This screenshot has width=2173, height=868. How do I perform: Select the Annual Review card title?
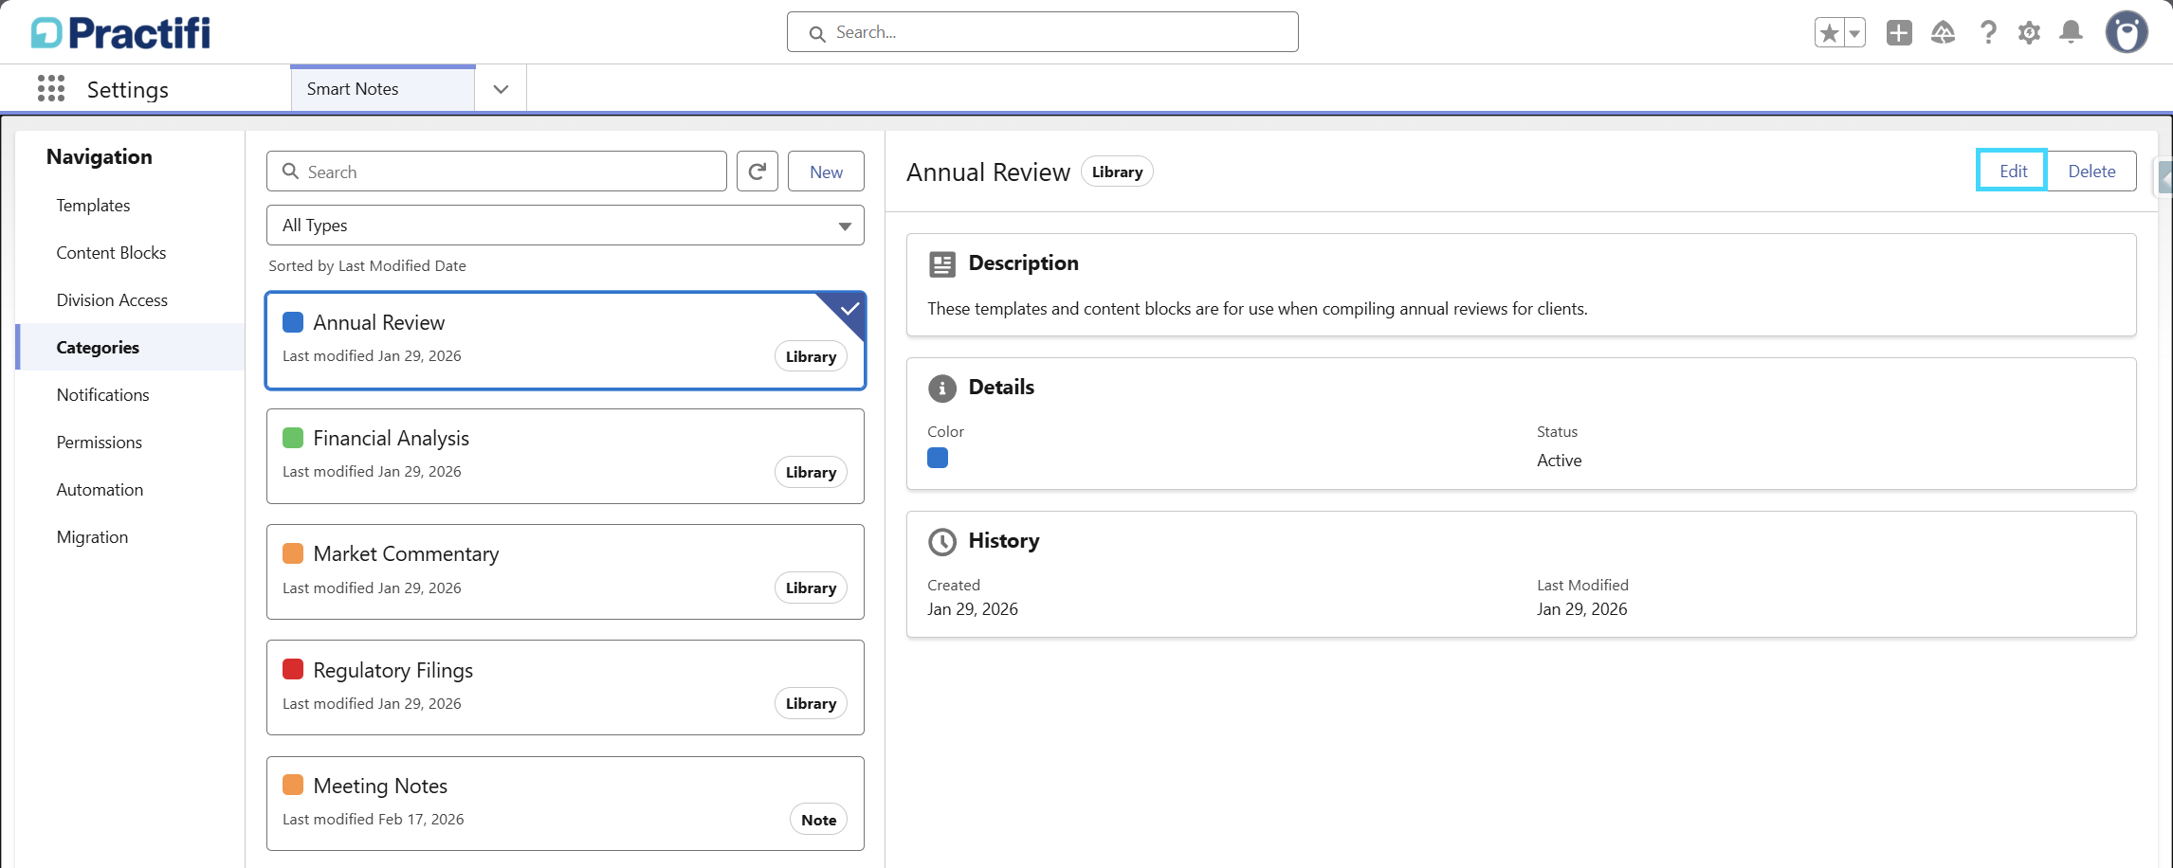coord(378,322)
